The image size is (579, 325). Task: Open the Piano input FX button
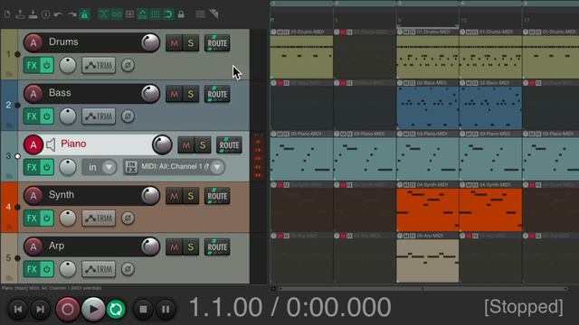[131, 167]
